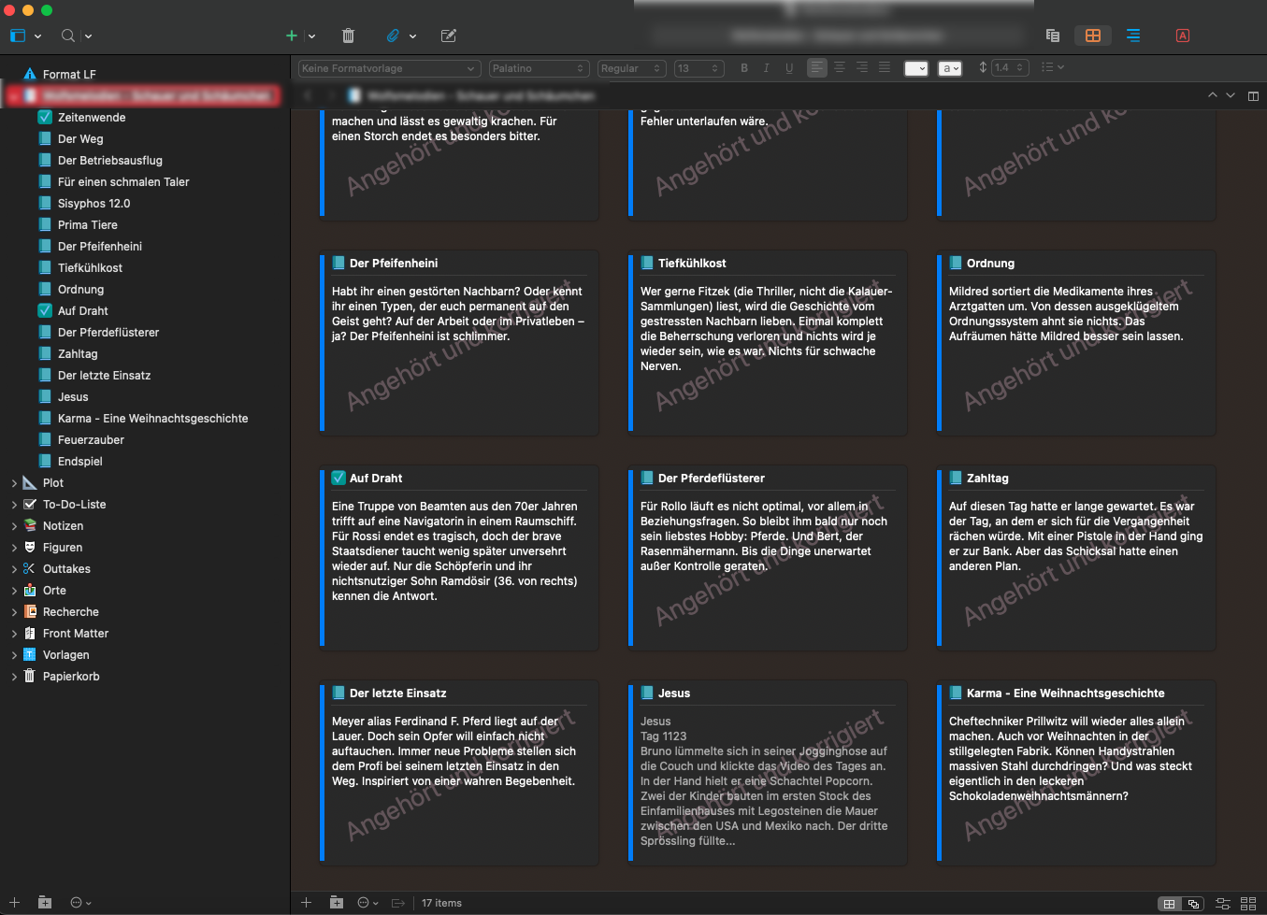Toggle the Auf Draht checkbox in binder

pos(45,311)
